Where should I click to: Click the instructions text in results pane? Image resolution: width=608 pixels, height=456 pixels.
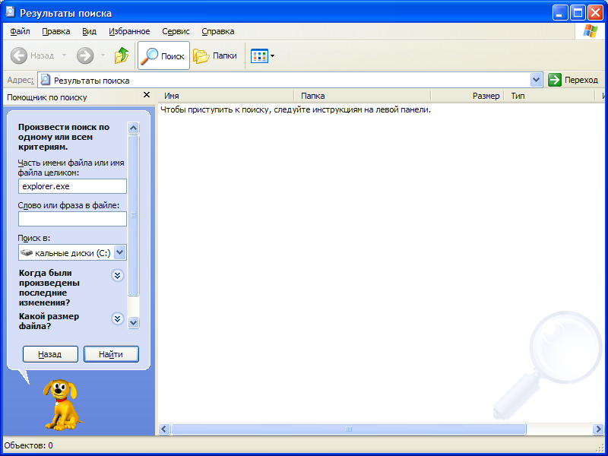point(296,109)
